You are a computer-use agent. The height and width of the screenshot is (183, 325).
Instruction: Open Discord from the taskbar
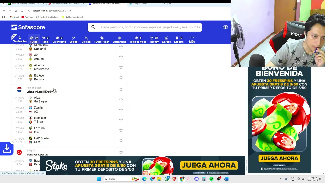tap(196, 179)
